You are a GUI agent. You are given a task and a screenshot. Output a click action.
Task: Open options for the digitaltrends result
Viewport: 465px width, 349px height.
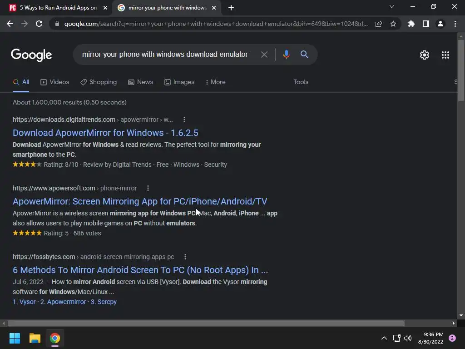point(184,120)
